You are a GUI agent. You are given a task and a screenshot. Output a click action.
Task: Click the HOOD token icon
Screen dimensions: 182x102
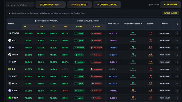(x=10, y=98)
